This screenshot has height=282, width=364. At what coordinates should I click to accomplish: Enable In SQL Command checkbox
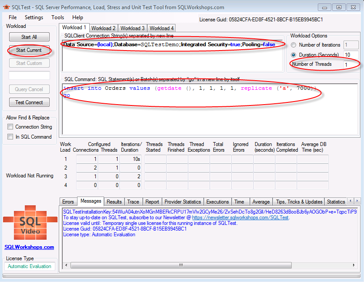click(x=10, y=136)
